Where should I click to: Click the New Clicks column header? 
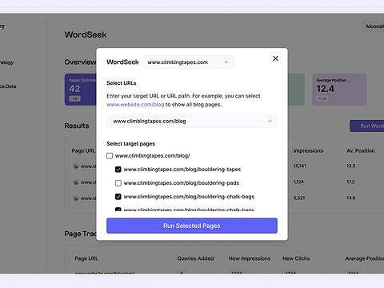pos(296,258)
